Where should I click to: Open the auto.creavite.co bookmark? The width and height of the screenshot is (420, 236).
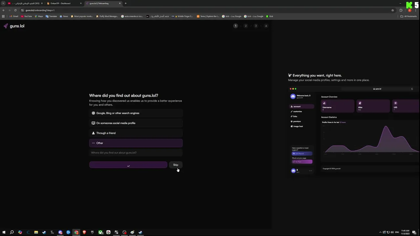coord(132,16)
